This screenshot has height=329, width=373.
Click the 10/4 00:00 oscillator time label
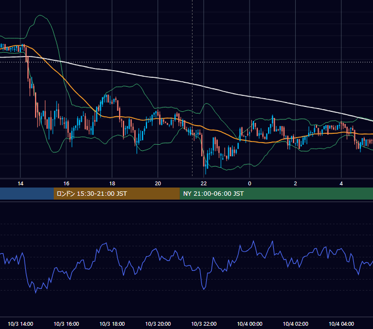[x=250, y=324]
